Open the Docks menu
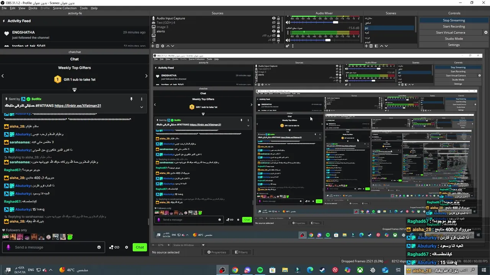490x275 pixels. [33, 8]
